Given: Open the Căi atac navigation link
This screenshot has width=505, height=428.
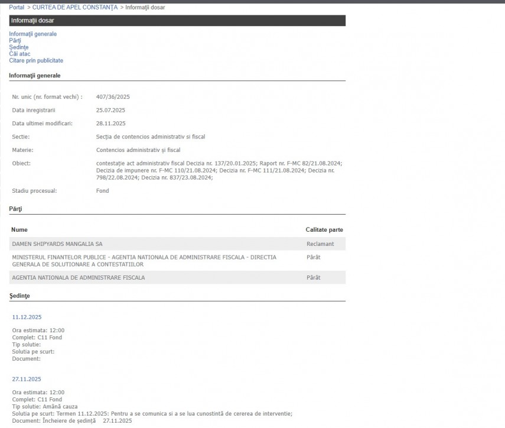Looking at the screenshot, I should [x=19, y=54].
